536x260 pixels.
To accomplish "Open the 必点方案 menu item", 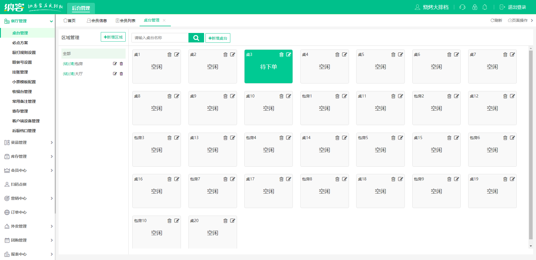I will (x=20, y=43).
